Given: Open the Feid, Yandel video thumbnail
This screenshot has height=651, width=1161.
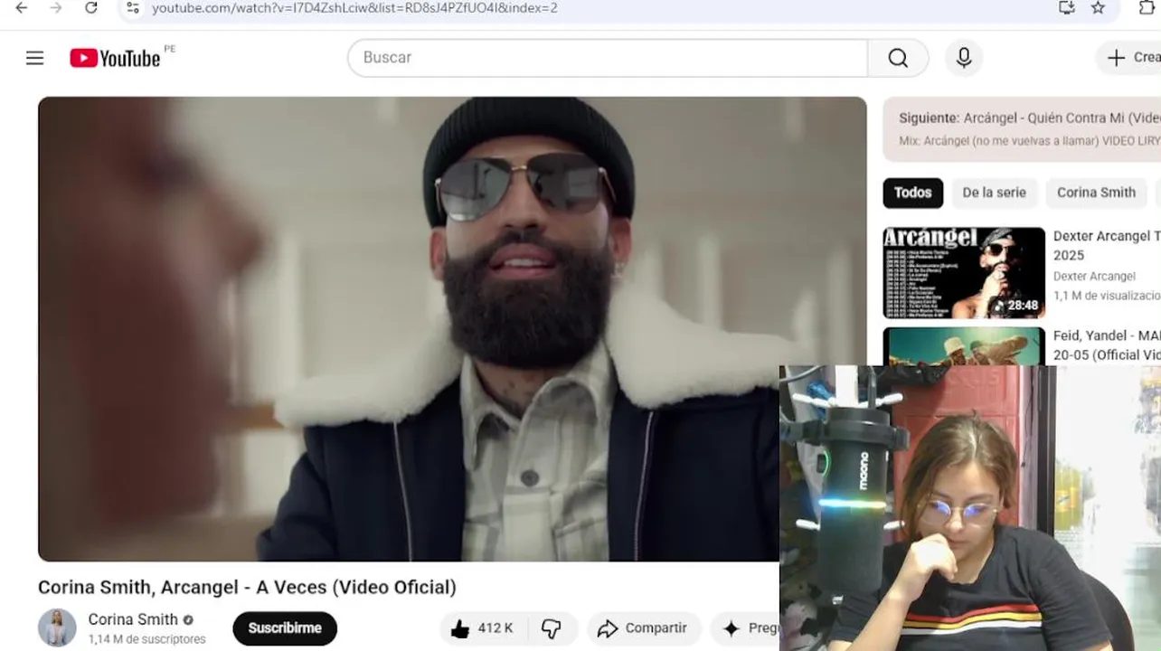Looking at the screenshot, I should [x=964, y=346].
